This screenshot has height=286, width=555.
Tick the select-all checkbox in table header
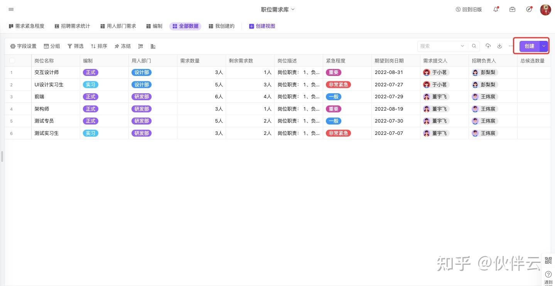(12, 61)
